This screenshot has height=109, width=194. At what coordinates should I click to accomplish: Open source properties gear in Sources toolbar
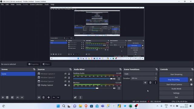48,97
